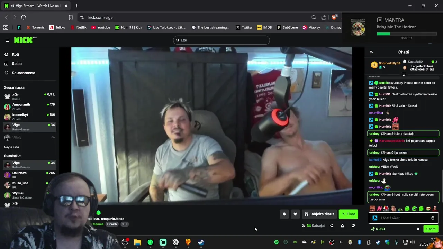Click the Bluetooth tray icon

(359, 242)
